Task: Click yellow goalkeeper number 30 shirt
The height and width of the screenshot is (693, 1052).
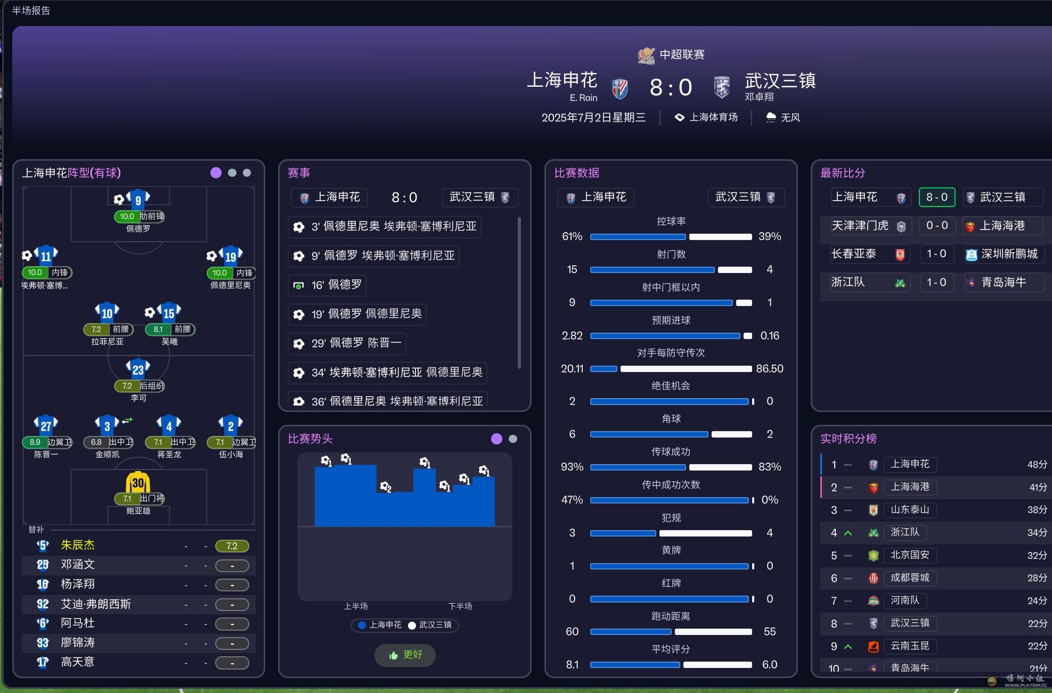Action: 138,482
